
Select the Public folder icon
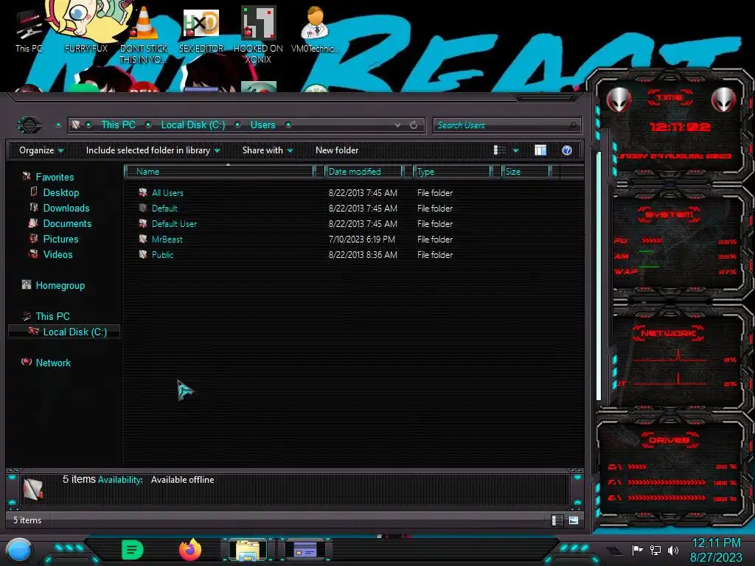tap(143, 254)
